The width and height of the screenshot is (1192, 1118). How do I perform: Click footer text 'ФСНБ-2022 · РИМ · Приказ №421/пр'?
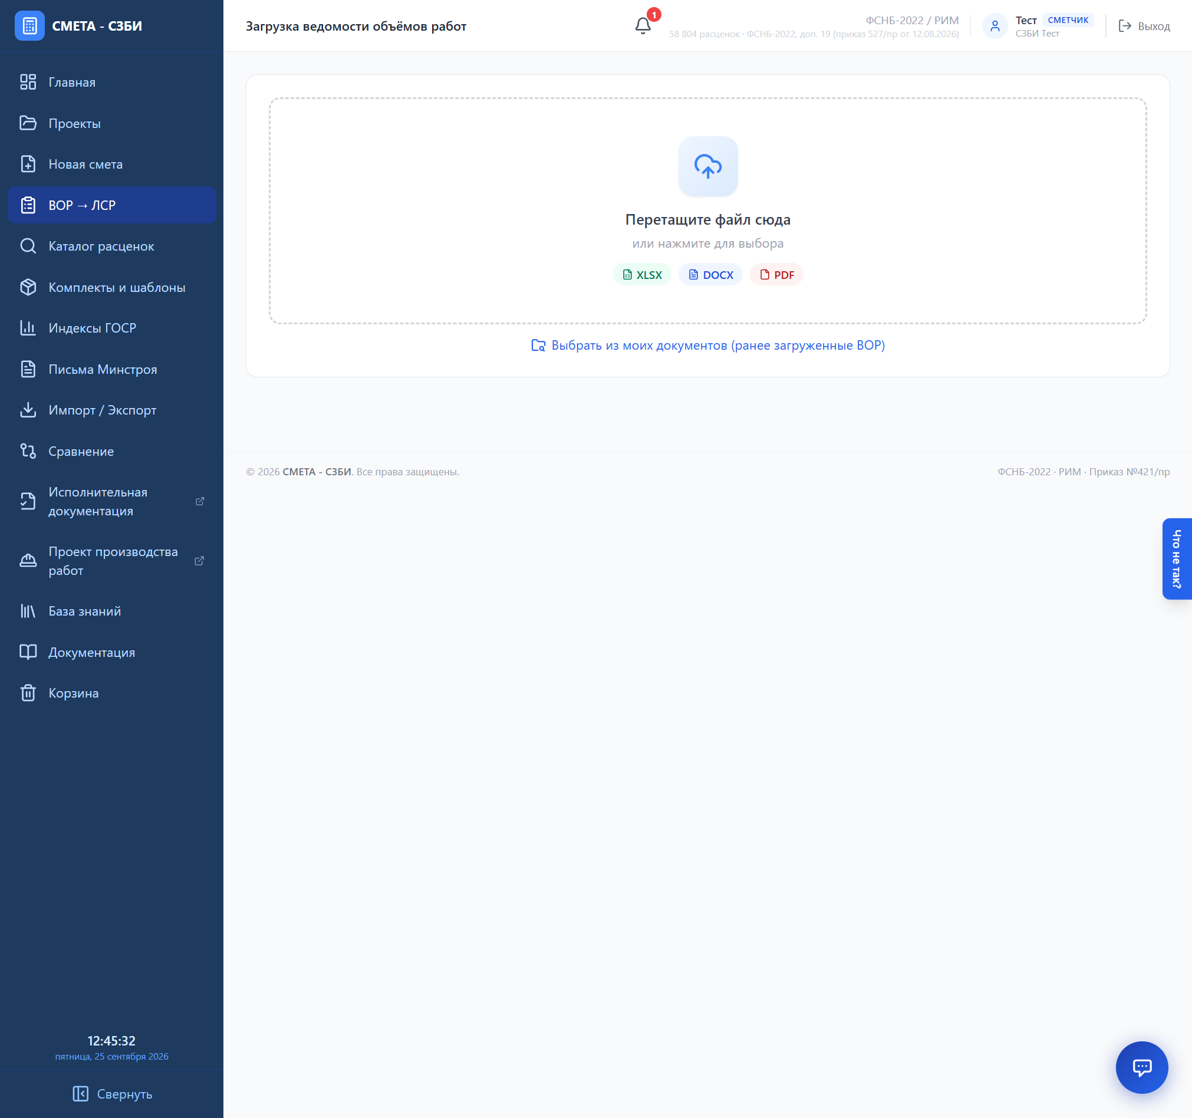tap(1083, 472)
